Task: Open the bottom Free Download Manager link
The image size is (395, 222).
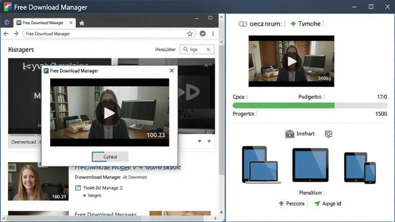Action: coord(106,214)
